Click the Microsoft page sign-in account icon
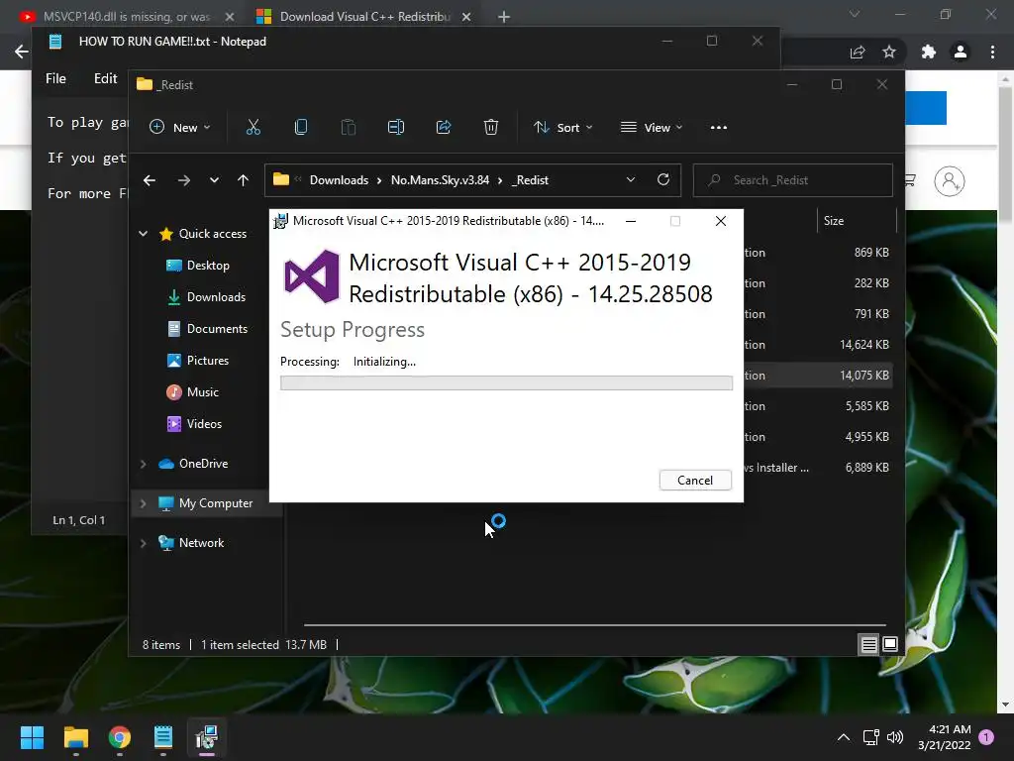The image size is (1014, 761). pyautogui.click(x=950, y=181)
